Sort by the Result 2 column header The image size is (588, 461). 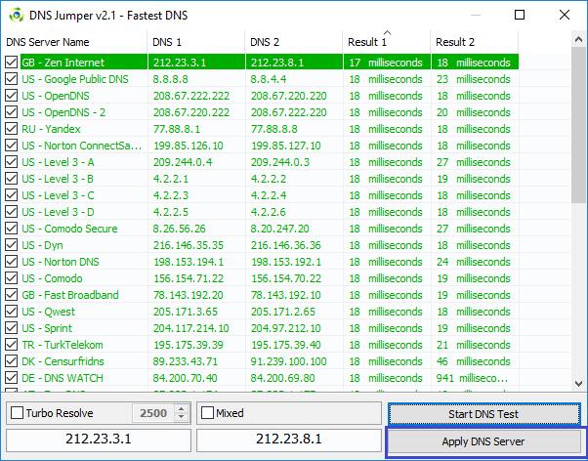click(x=475, y=42)
